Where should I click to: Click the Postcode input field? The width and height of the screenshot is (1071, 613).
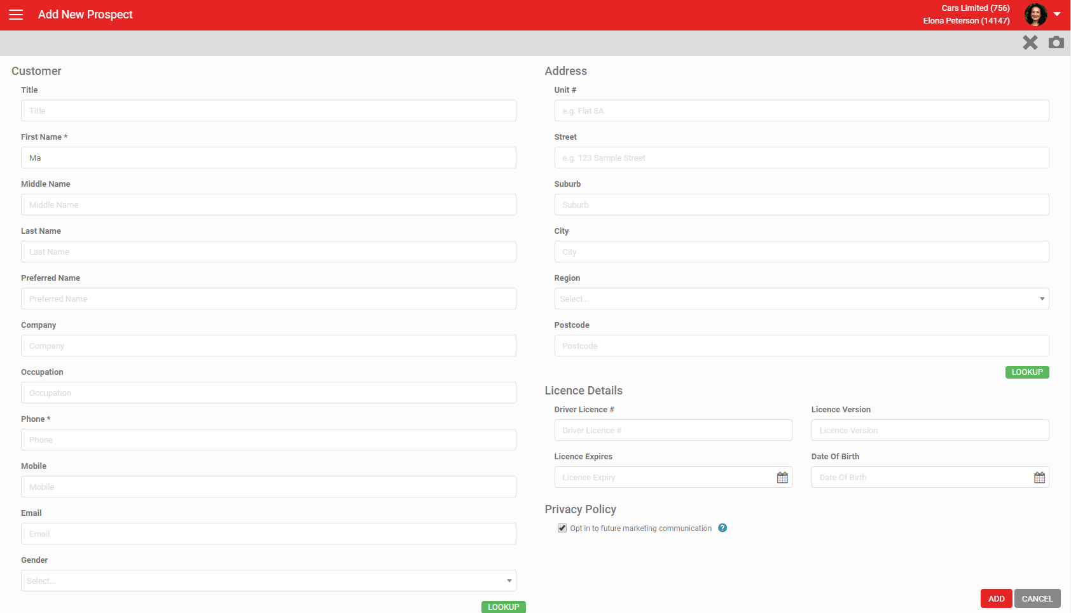(x=801, y=346)
